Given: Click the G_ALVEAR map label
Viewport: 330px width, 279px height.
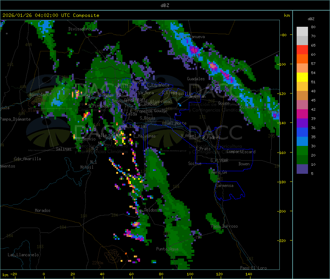Looking at the screenshot, I should (x=219, y=161).
